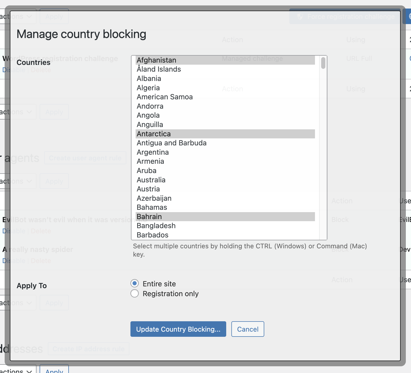Select Barbados in the list

225,235
